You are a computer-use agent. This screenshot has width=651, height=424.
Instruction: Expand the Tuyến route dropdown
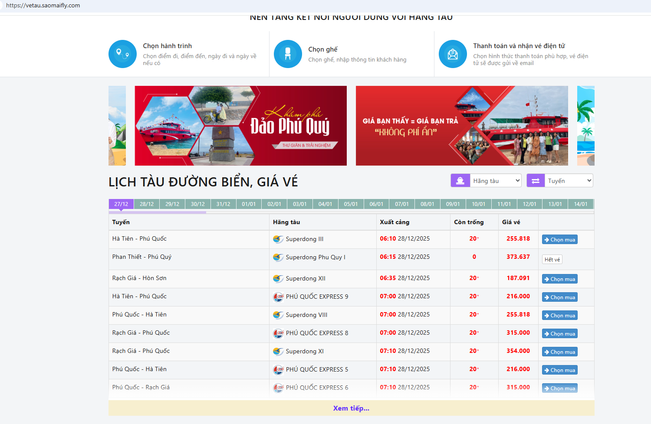(x=569, y=181)
